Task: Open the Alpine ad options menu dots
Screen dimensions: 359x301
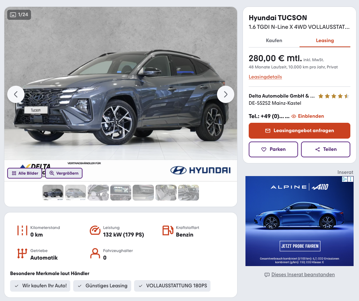Action: coord(350,179)
